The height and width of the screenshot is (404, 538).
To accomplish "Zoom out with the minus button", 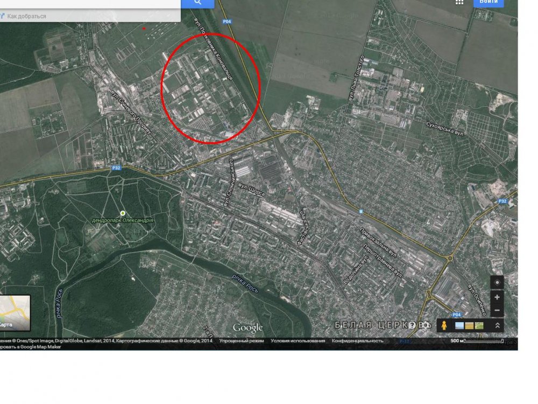I will pyautogui.click(x=497, y=310).
